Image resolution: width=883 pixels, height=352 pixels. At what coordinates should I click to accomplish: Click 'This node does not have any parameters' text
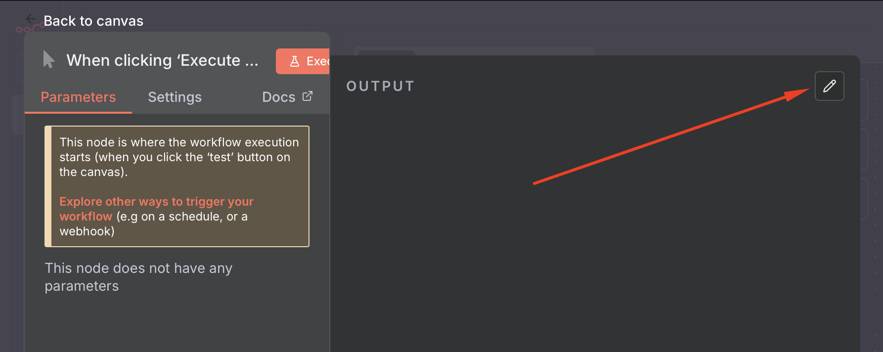click(138, 277)
